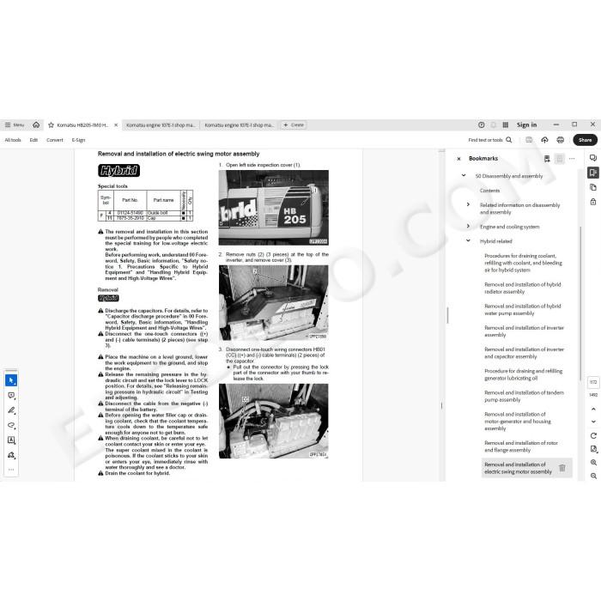Click the Find text or tools field

pos(485,140)
